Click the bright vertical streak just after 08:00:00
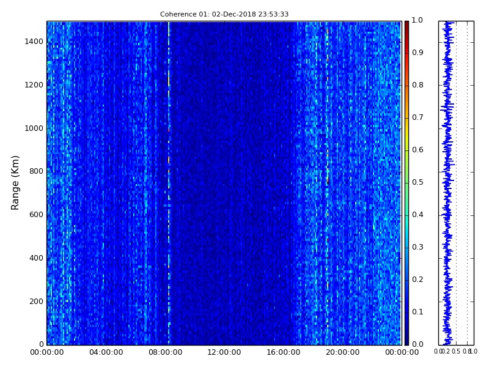 169,183
